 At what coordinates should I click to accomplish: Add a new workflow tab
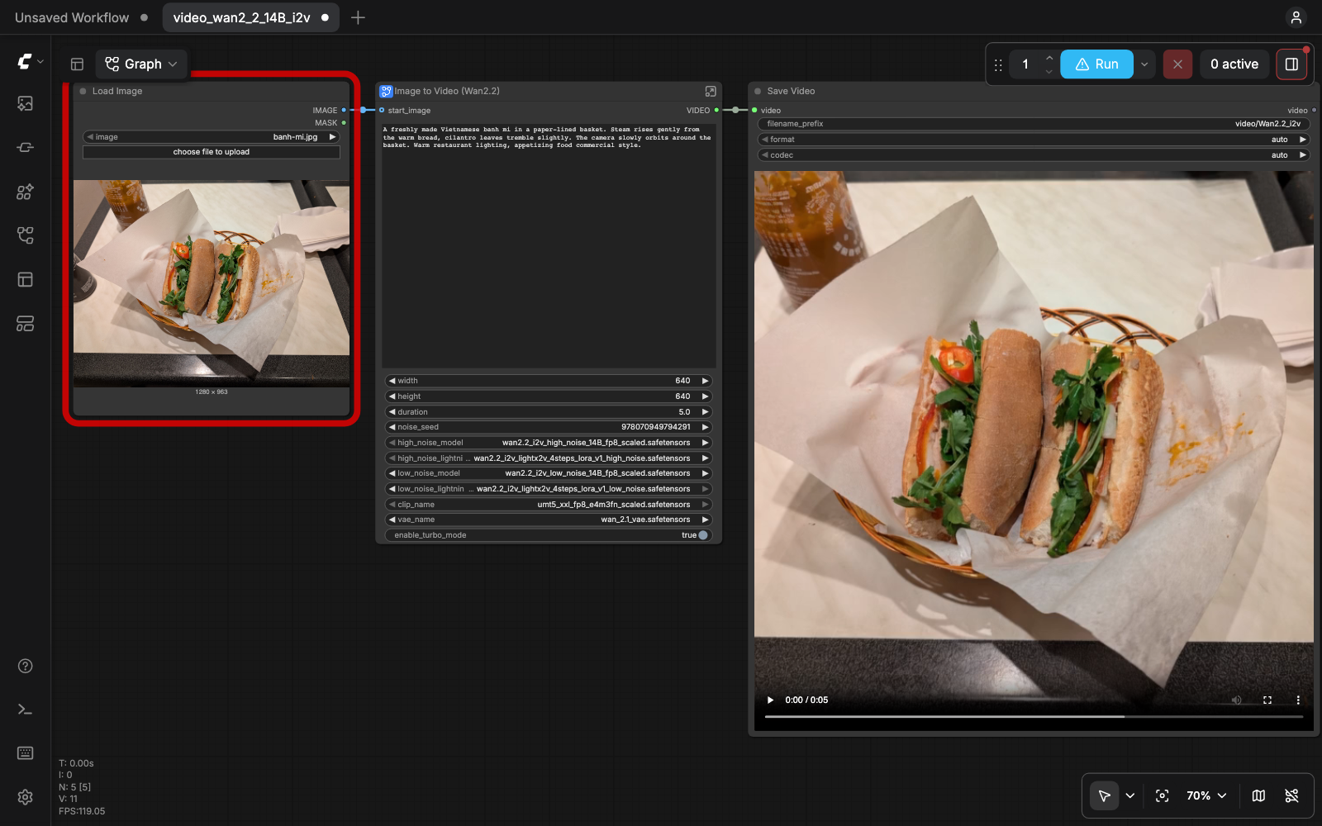(x=358, y=17)
